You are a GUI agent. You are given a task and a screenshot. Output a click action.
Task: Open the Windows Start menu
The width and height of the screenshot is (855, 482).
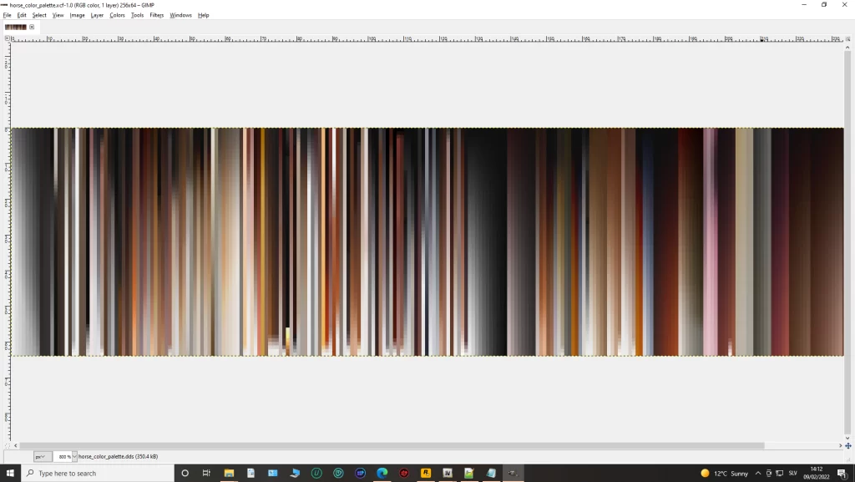[x=10, y=473]
